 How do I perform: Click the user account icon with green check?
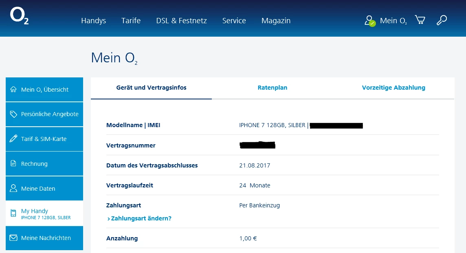click(x=370, y=21)
